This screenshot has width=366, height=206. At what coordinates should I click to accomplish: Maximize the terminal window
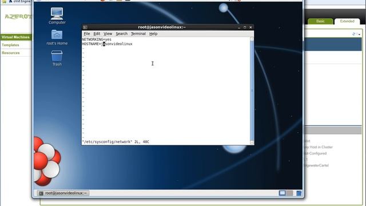click(245, 27)
